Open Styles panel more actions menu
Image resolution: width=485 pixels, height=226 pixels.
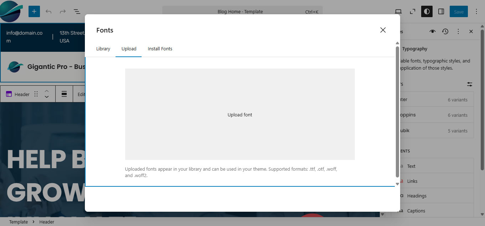pyautogui.click(x=458, y=31)
